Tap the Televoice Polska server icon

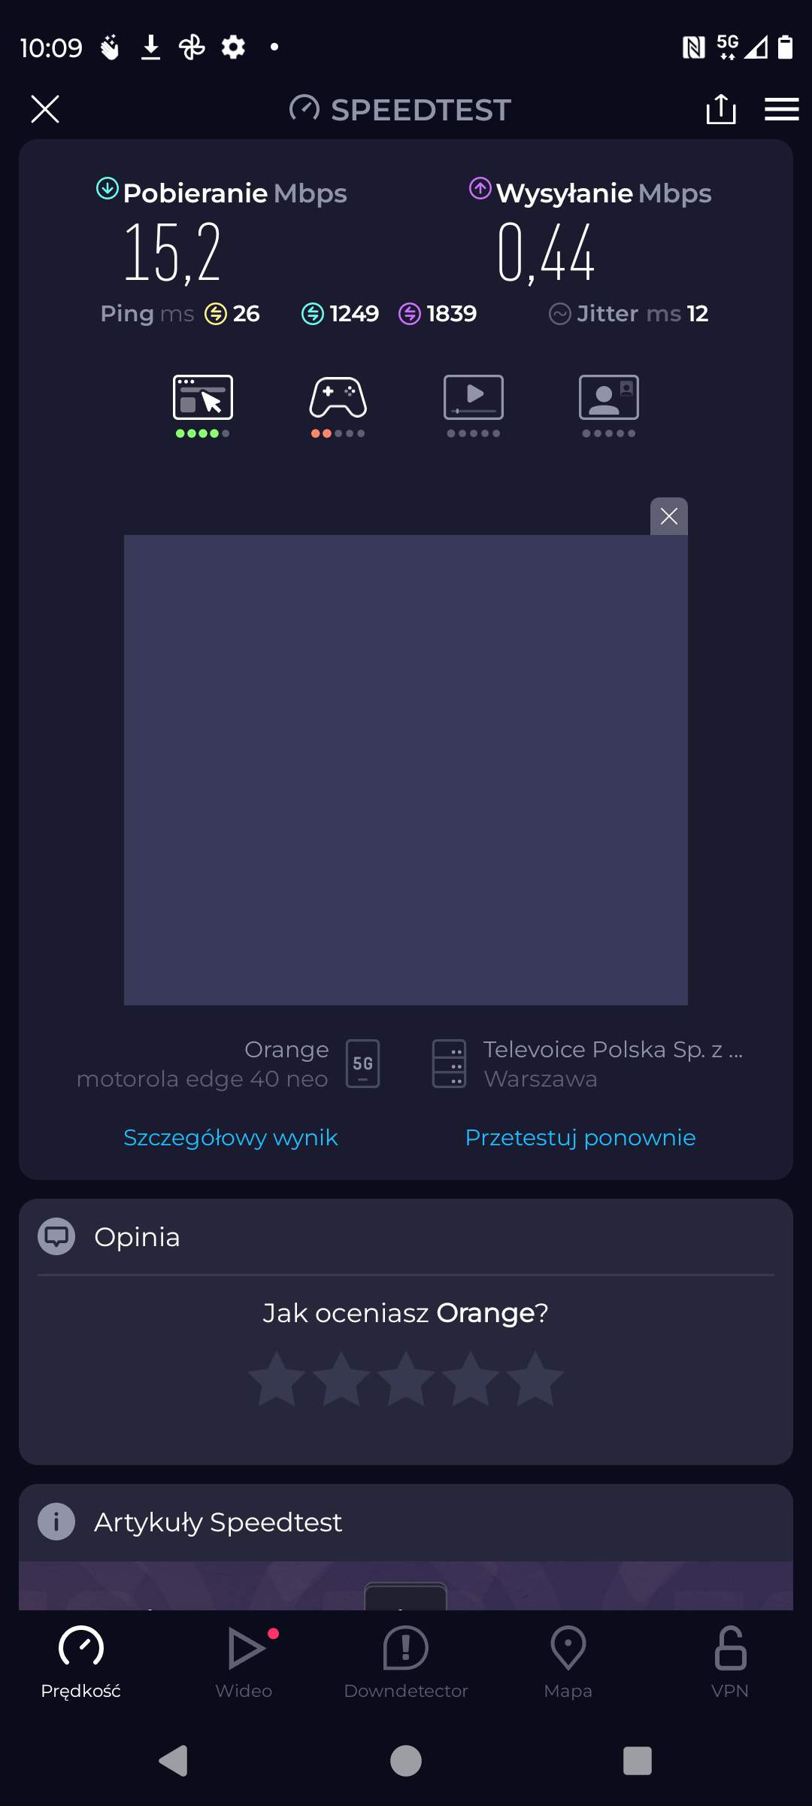(450, 1063)
